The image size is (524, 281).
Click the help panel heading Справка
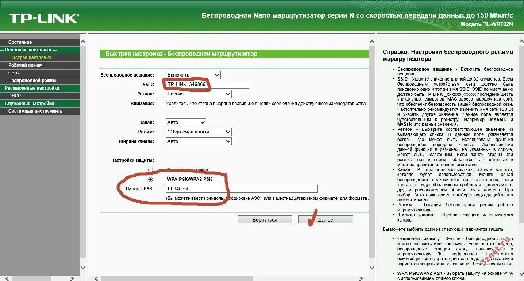(x=448, y=55)
